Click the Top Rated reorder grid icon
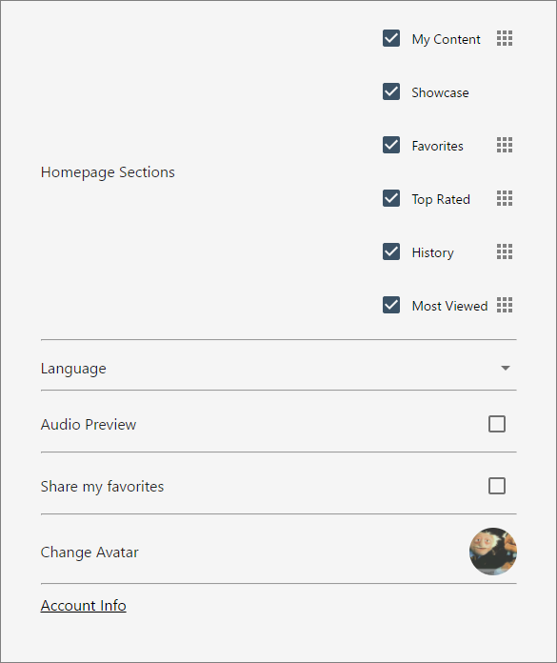 (505, 198)
